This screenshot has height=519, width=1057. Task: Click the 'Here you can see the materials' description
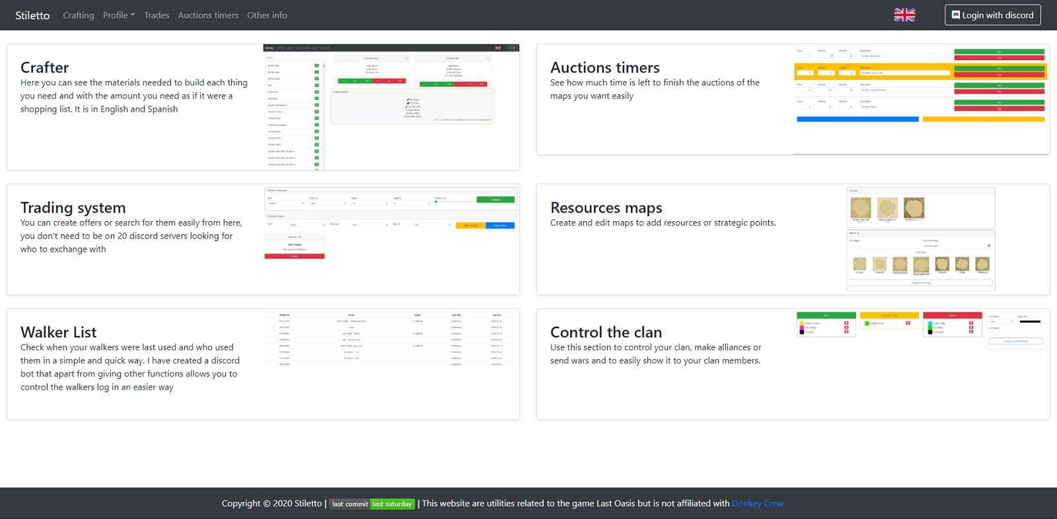pos(134,96)
